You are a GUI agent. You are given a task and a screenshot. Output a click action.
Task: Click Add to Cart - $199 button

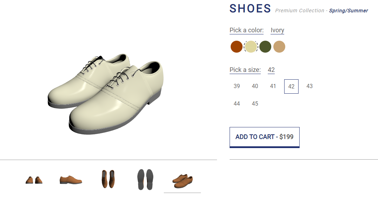[264, 137]
